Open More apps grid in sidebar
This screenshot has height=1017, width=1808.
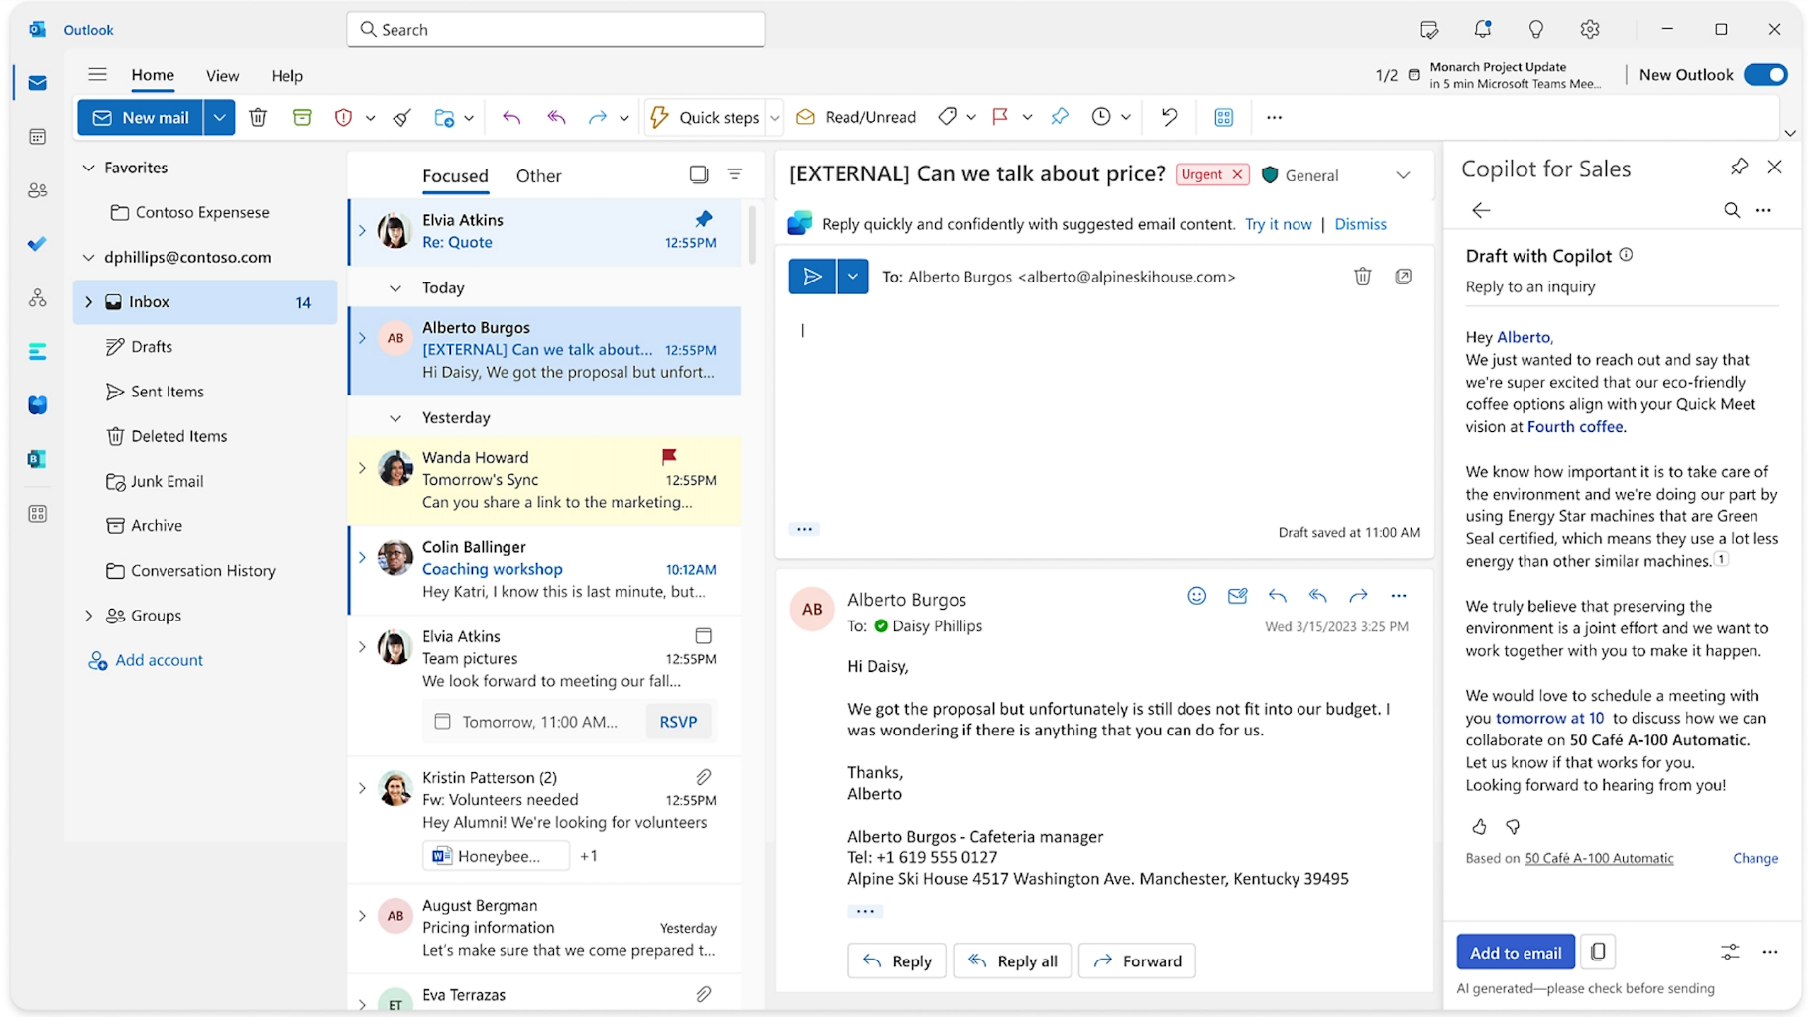click(38, 513)
